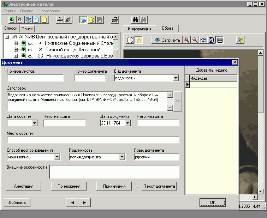Viewport: 267px width, 218px height.
Task: Click the Добавить индекс button
Action: tap(211, 70)
